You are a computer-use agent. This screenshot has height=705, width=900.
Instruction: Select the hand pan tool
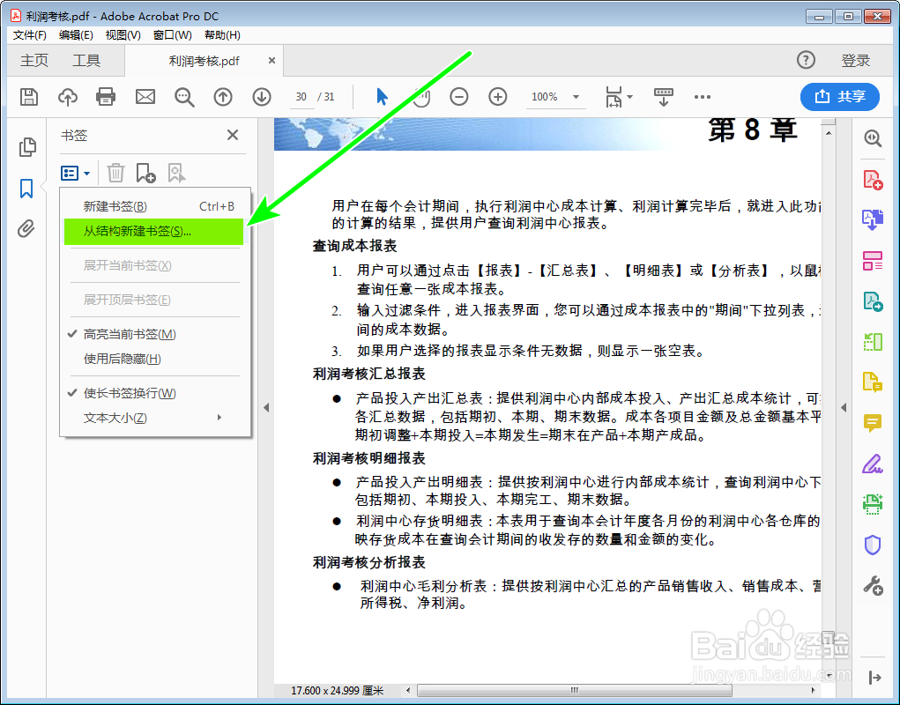coord(421,97)
